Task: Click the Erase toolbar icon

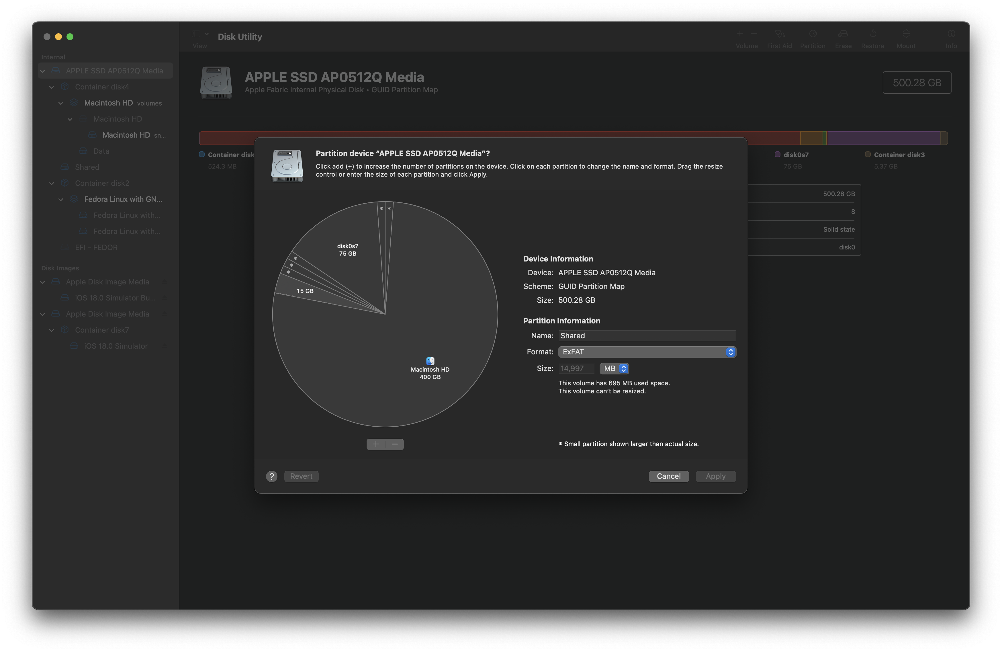Action: tap(843, 34)
